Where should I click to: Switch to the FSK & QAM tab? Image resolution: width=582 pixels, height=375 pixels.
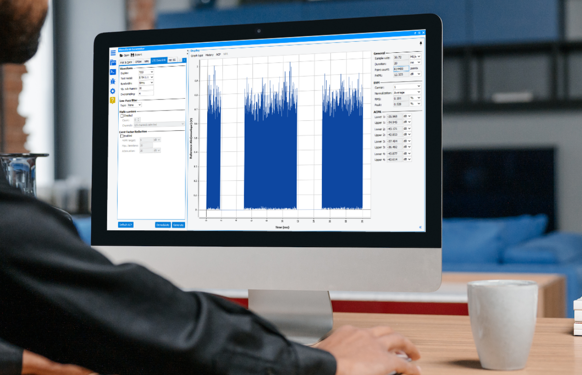point(126,62)
